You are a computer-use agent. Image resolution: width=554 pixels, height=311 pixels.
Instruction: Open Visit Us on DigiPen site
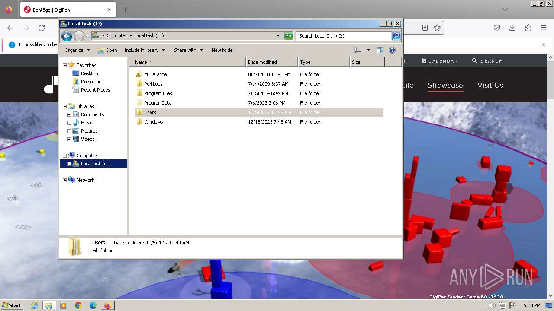coord(490,85)
